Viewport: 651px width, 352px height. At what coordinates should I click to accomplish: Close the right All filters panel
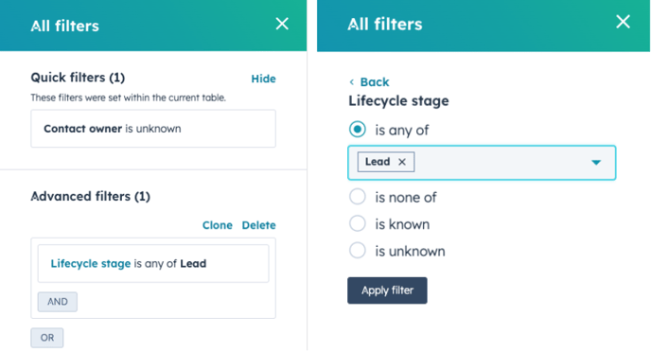[623, 22]
